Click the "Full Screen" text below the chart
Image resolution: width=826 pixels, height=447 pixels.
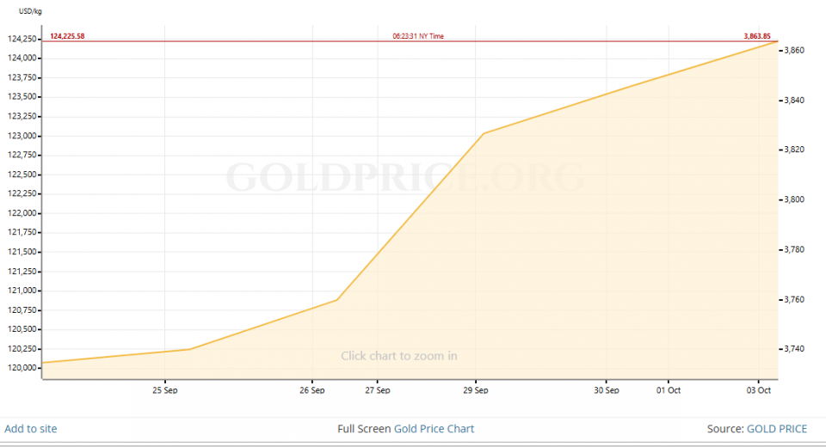coord(365,428)
